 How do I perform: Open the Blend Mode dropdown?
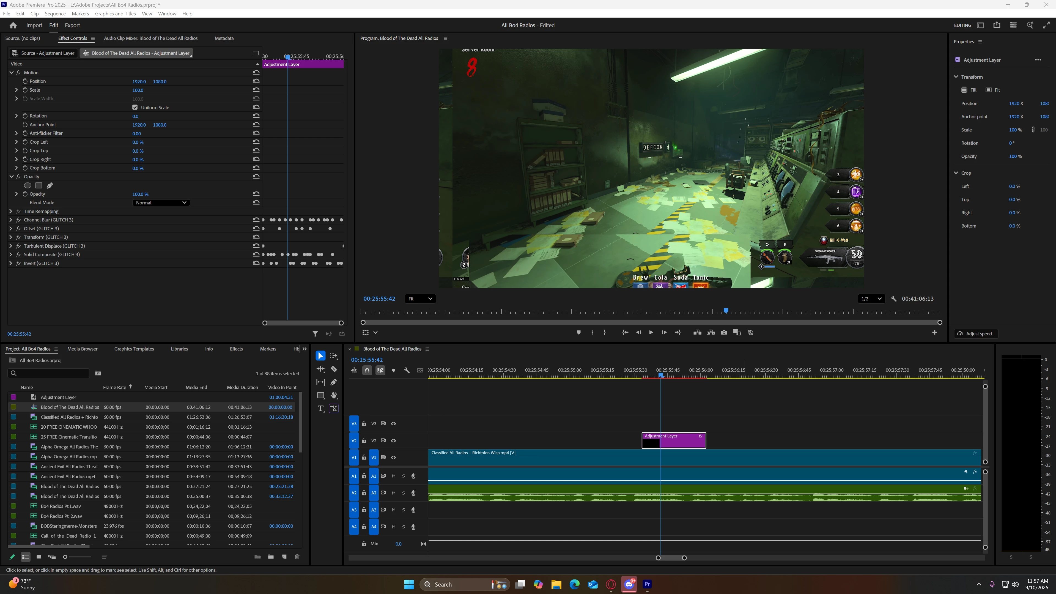tap(161, 202)
